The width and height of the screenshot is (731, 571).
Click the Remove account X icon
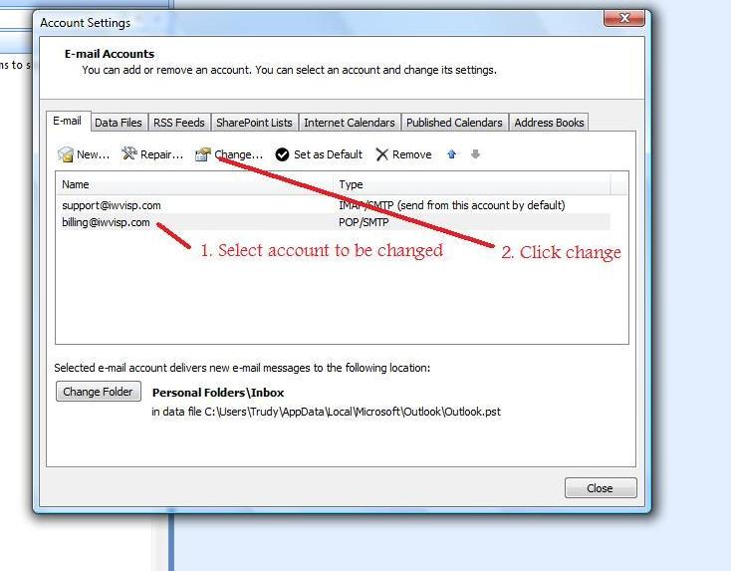point(382,154)
